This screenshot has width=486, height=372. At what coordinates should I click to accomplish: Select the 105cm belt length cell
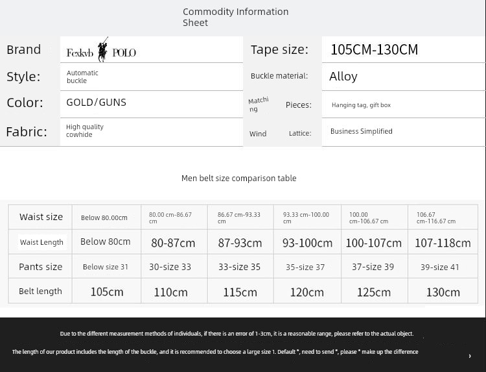pyautogui.click(x=107, y=292)
